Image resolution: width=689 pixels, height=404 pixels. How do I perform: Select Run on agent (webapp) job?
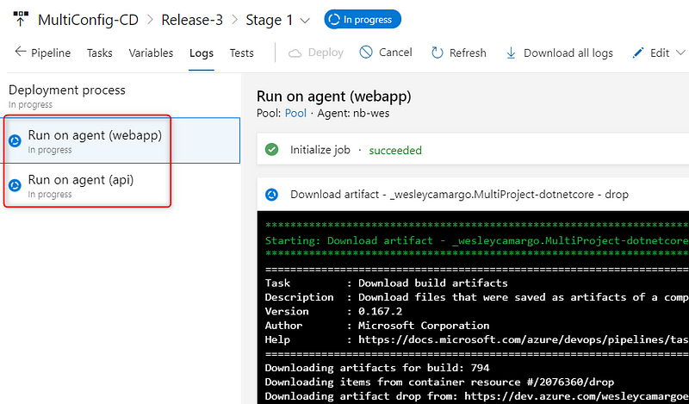click(x=95, y=135)
